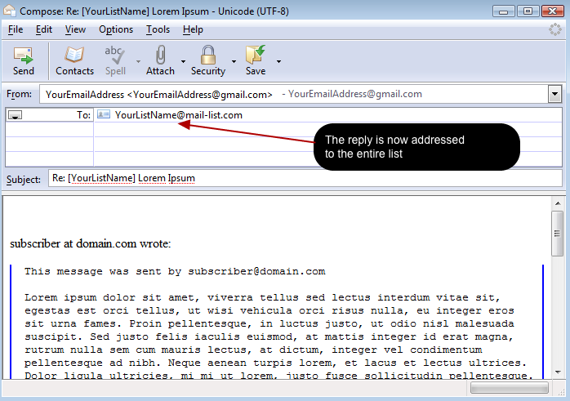The image size is (570, 401).
Task: Click 'subscriber at domain.com wrote:' text
Action: 90,243
